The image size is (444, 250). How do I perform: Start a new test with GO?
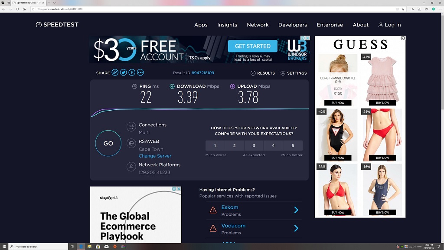tap(108, 143)
